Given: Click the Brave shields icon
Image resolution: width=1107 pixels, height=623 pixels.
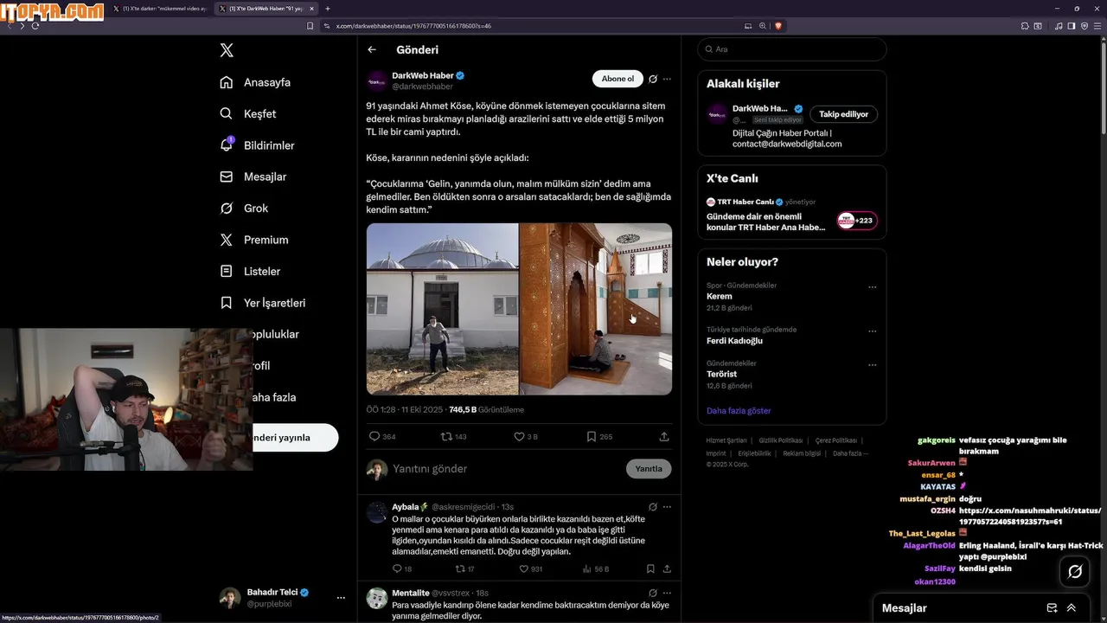Looking at the screenshot, I should (778, 26).
